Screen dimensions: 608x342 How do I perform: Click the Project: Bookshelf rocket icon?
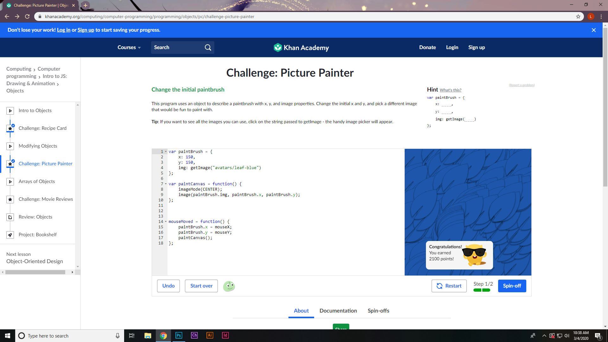(x=10, y=235)
